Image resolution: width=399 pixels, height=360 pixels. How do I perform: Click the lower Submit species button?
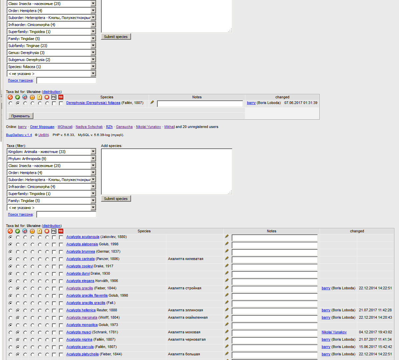tap(116, 199)
